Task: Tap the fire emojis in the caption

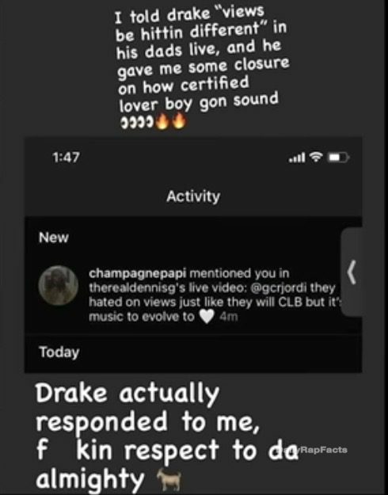Action: pos(171,121)
